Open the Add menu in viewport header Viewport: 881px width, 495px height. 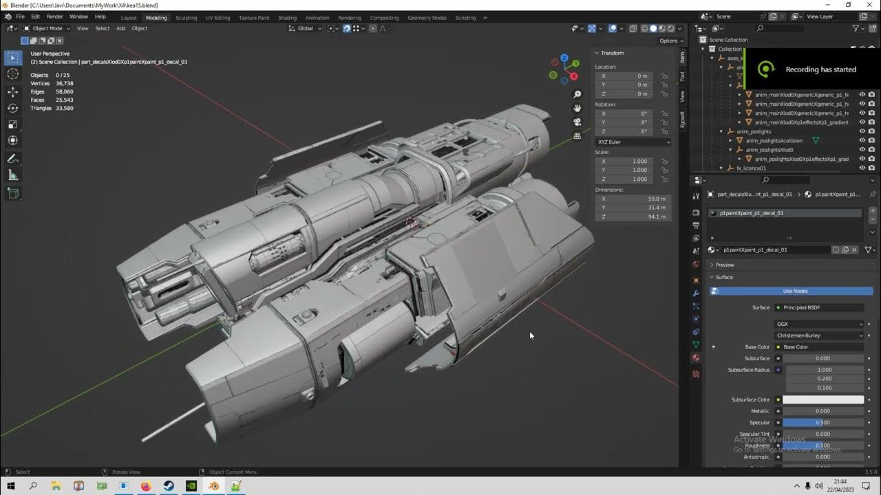click(120, 28)
